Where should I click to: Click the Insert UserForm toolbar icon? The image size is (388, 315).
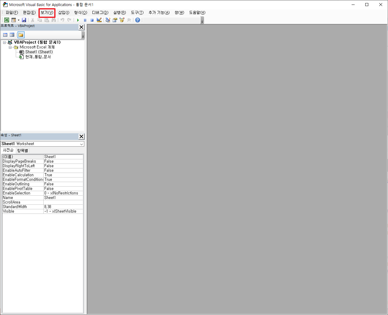point(14,20)
